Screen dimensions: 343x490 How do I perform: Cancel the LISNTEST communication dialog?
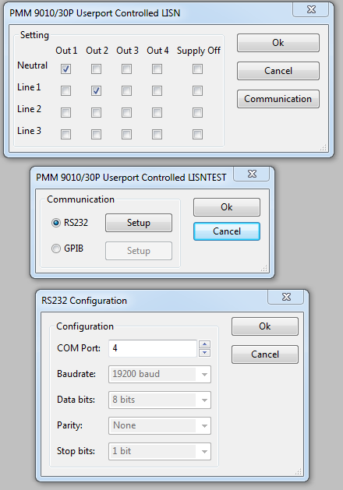tap(227, 231)
